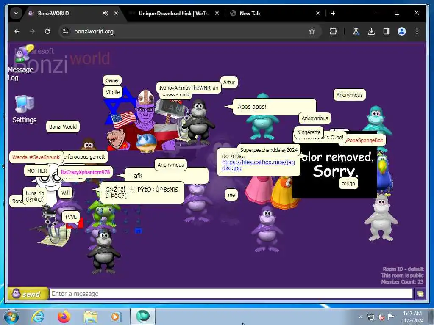Bookmark this page with star icon
The width and height of the screenshot is (434, 325).
click(312, 31)
